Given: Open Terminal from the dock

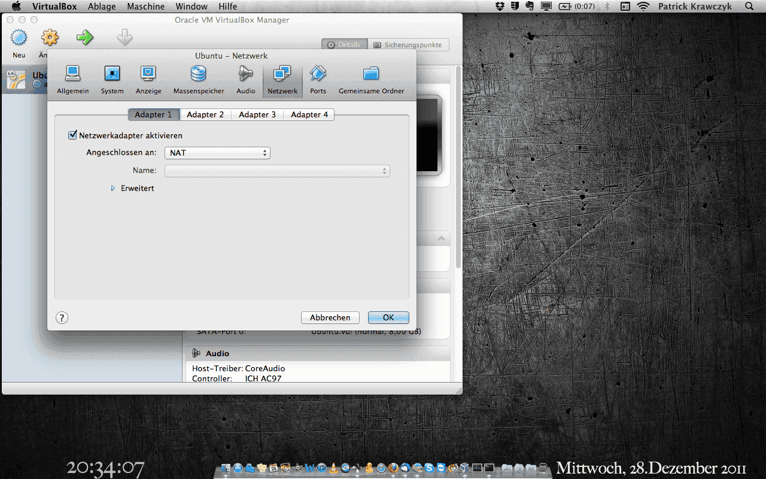Looking at the screenshot, I should point(489,468).
